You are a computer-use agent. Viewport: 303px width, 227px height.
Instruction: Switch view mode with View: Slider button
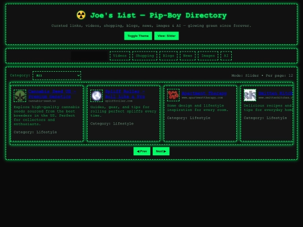[x=167, y=36]
